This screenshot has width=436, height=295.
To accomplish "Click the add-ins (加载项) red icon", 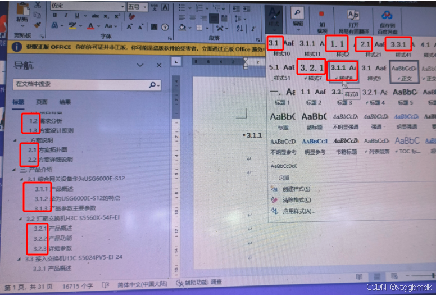I will (322, 13).
